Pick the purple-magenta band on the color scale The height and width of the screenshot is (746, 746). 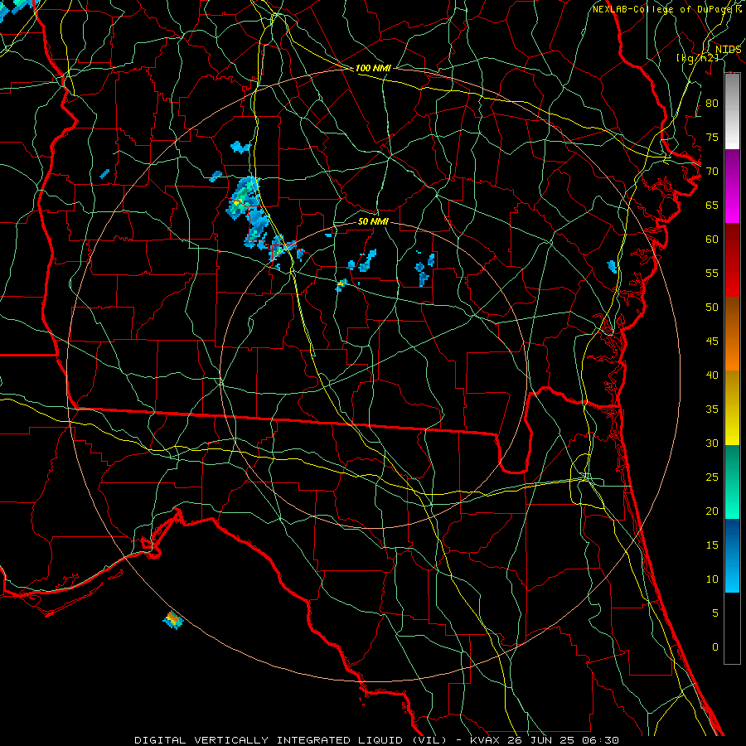click(732, 186)
